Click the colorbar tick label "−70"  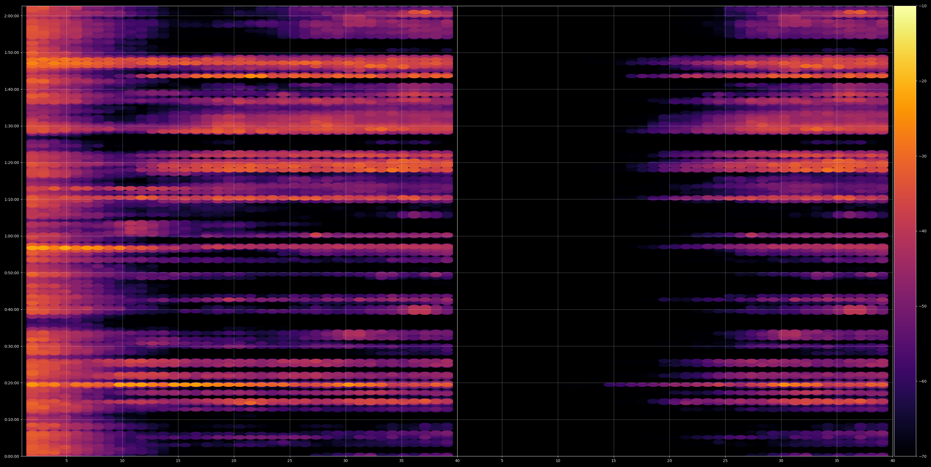(923, 456)
